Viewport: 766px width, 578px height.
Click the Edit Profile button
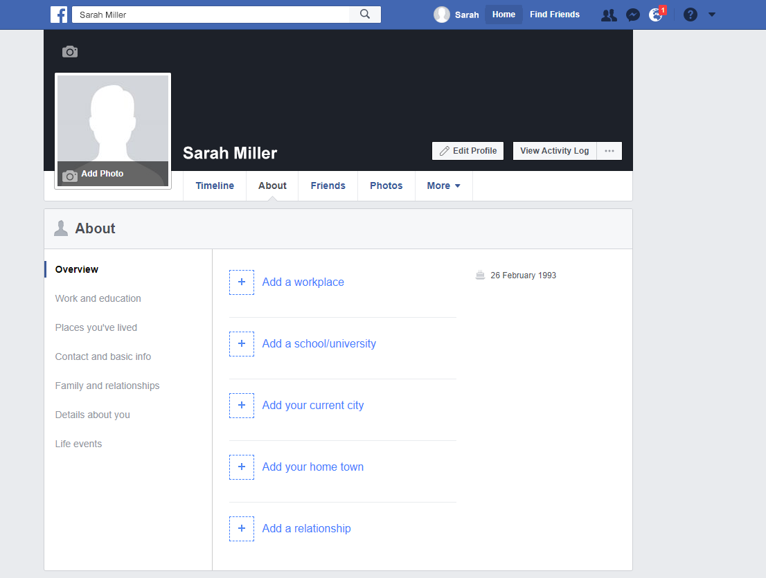pos(467,150)
